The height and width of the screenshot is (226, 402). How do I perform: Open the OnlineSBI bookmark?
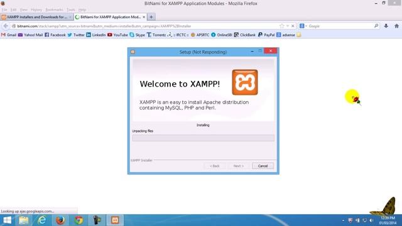click(x=222, y=35)
